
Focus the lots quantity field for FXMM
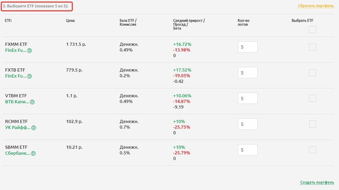247,47
